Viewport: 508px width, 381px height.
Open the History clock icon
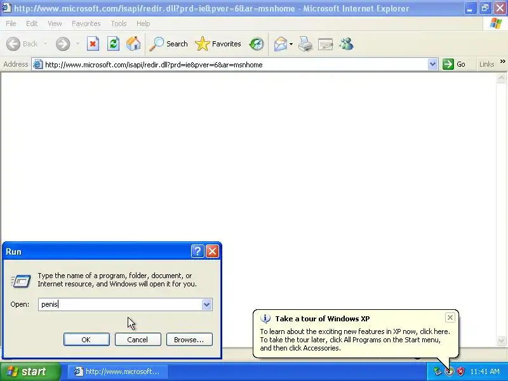[257, 44]
